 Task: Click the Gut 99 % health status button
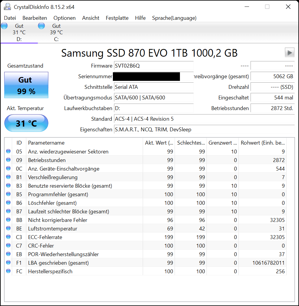(26, 85)
